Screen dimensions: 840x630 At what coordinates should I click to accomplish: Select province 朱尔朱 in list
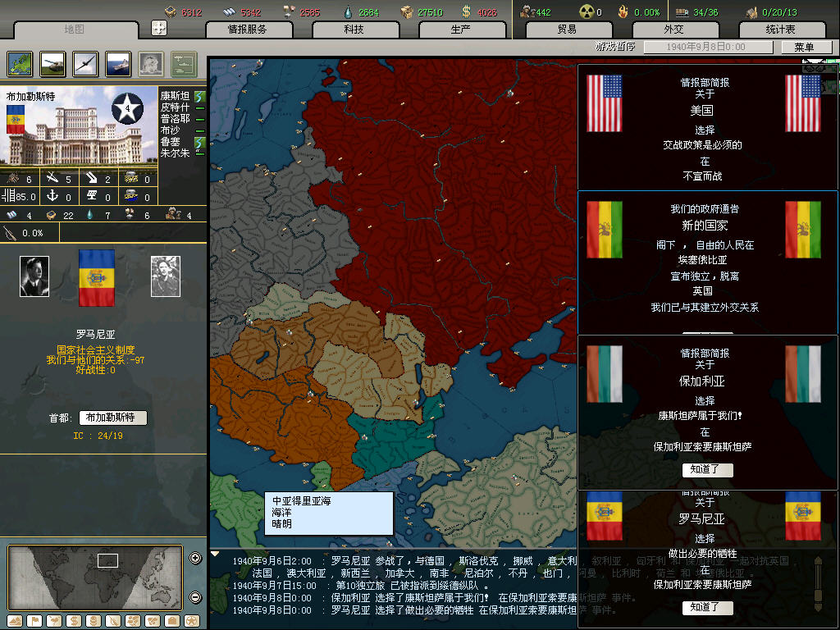point(176,153)
